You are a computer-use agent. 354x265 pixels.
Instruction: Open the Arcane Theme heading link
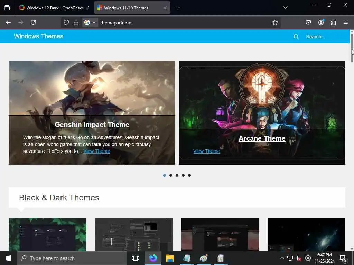coord(262,138)
